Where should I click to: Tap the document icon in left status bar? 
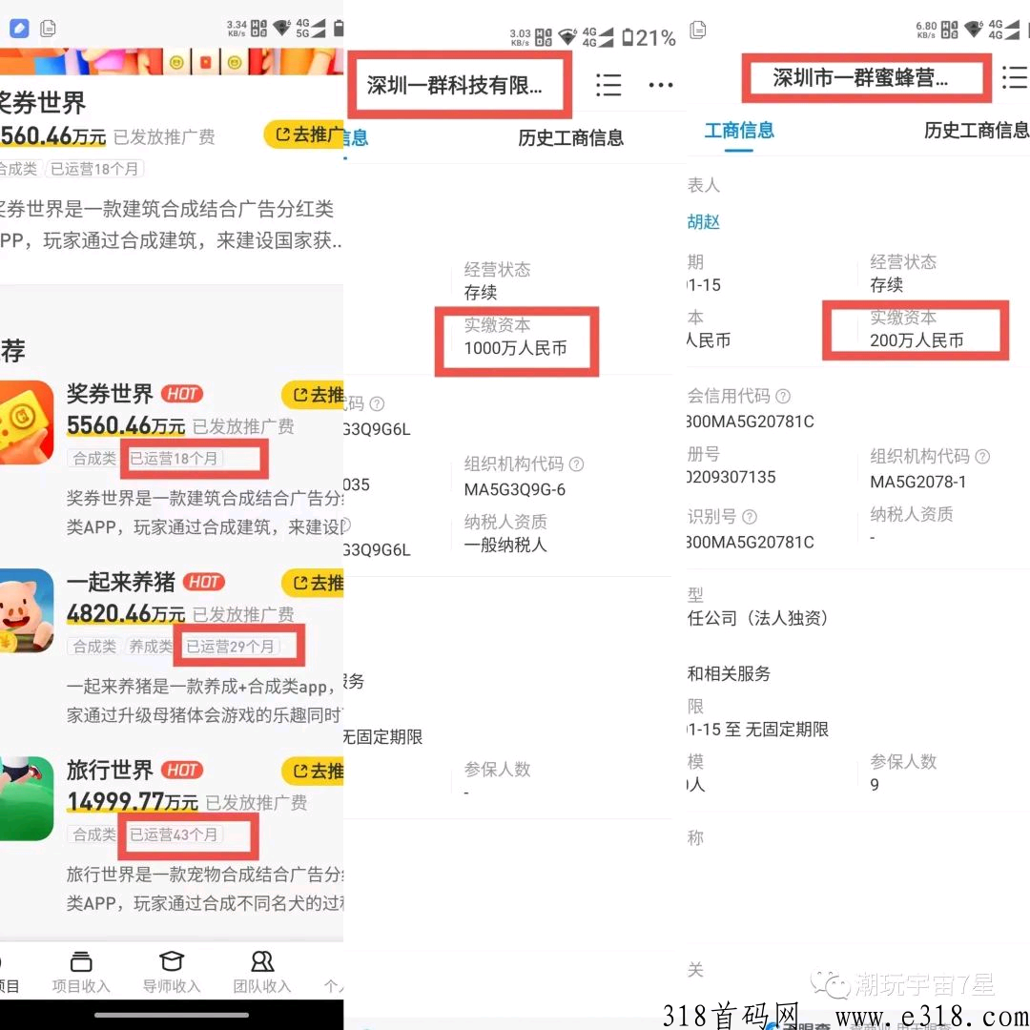point(48,29)
